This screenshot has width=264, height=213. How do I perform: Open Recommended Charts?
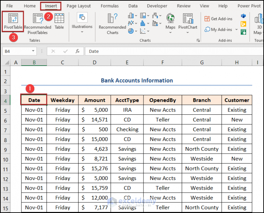pyautogui.click(x=112, y=23)
